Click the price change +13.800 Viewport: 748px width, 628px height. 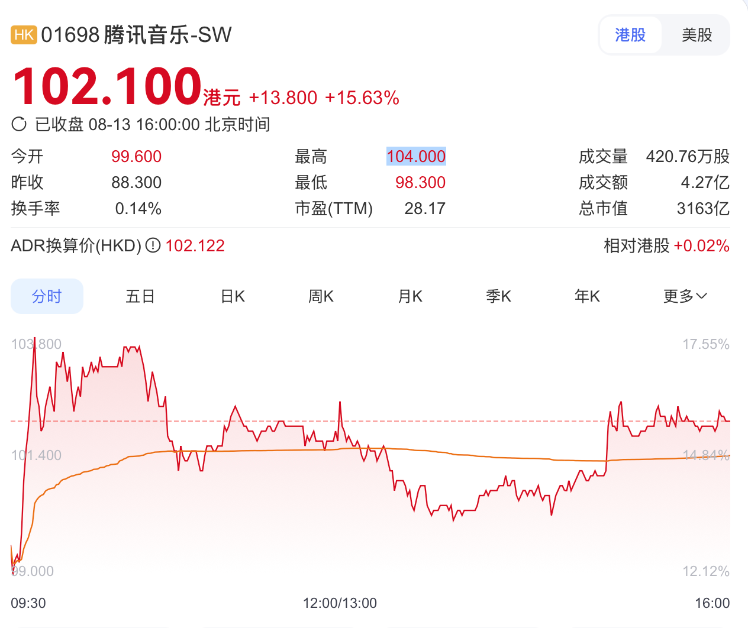[x=283, y=98]
